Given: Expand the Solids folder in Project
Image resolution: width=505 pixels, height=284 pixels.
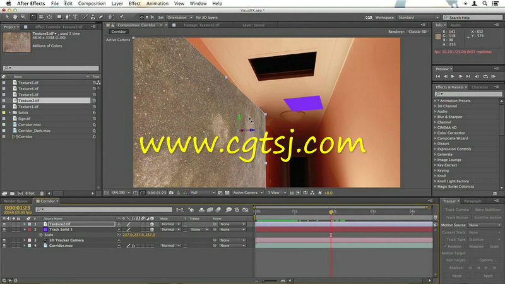Looking at the screenshot, I should coord(9,113).
